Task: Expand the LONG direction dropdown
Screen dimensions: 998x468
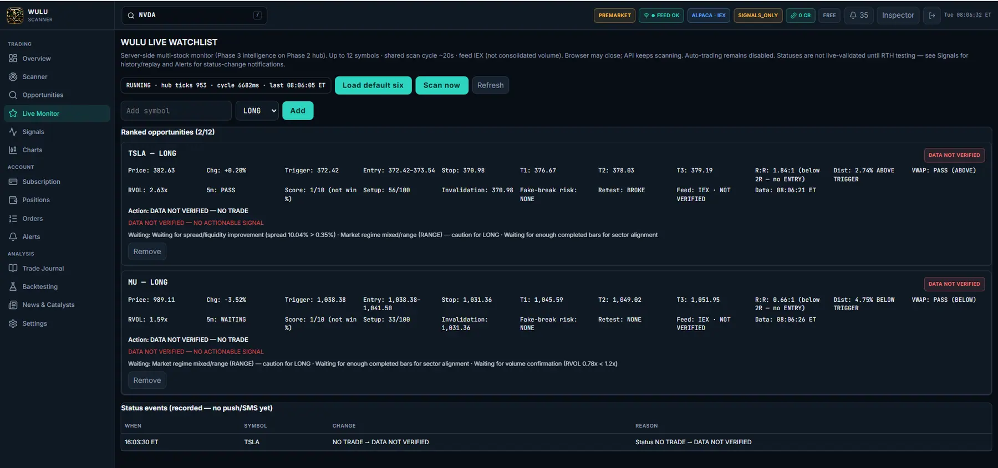Action: click(x=257, y=111)
